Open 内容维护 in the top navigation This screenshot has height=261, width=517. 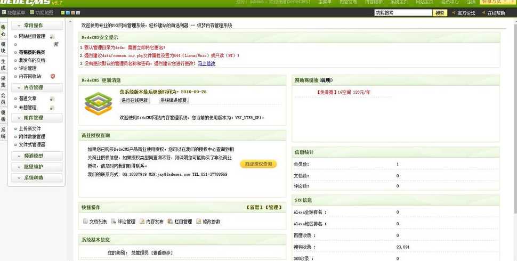[x=374, y=2]
